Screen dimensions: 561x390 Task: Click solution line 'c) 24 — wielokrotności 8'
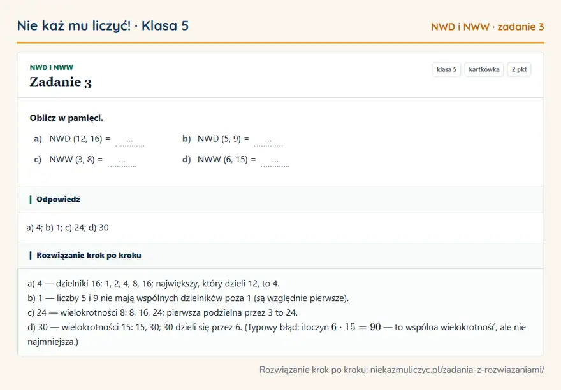coord(163,313)
